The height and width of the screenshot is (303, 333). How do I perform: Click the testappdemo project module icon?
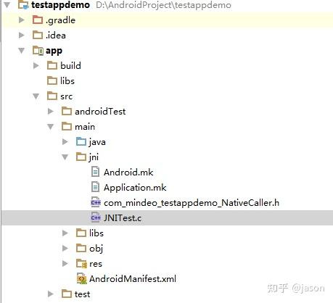pos(23,5)
